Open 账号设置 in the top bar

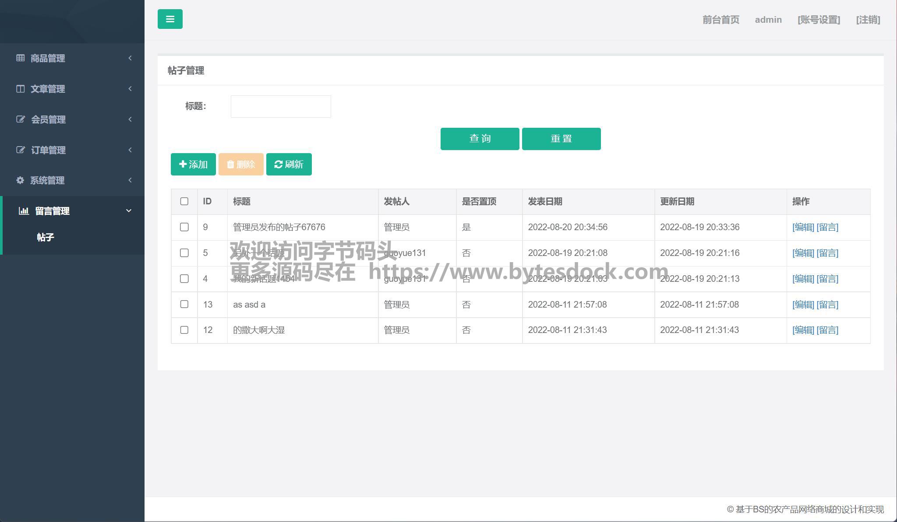[819, 20]
